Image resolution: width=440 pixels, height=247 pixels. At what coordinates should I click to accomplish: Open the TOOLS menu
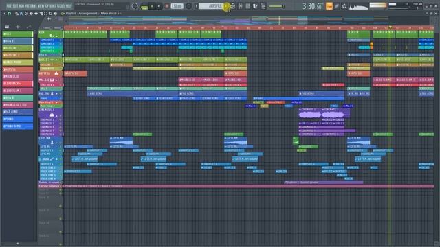pyautogui.click(x=61, y=6)
